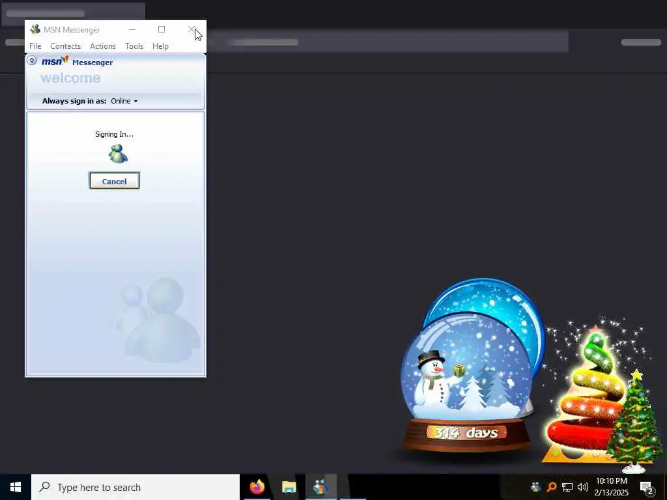Click the MSN Messenger title bar icon
This screenshot has width=667, height=500.
(x=35, y=29)
